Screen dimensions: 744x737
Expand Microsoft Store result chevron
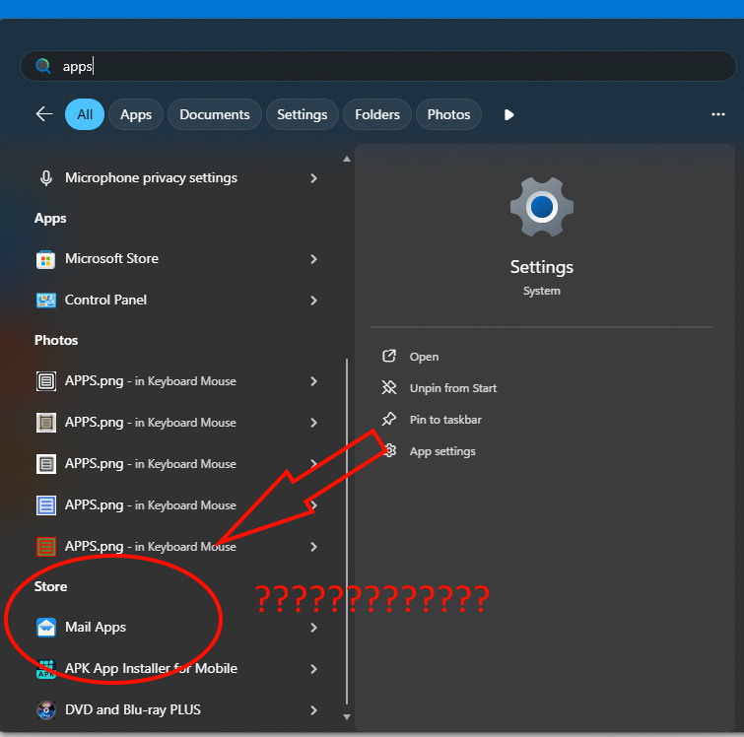coord(313,259)
